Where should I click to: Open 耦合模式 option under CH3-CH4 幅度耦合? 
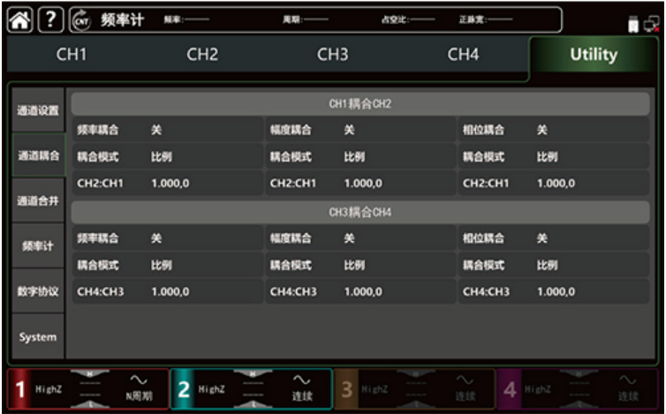coord(353,265)
